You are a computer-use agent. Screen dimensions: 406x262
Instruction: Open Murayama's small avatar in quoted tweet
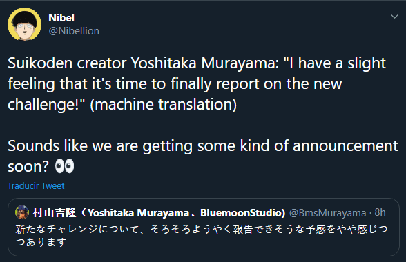[22, 212]
